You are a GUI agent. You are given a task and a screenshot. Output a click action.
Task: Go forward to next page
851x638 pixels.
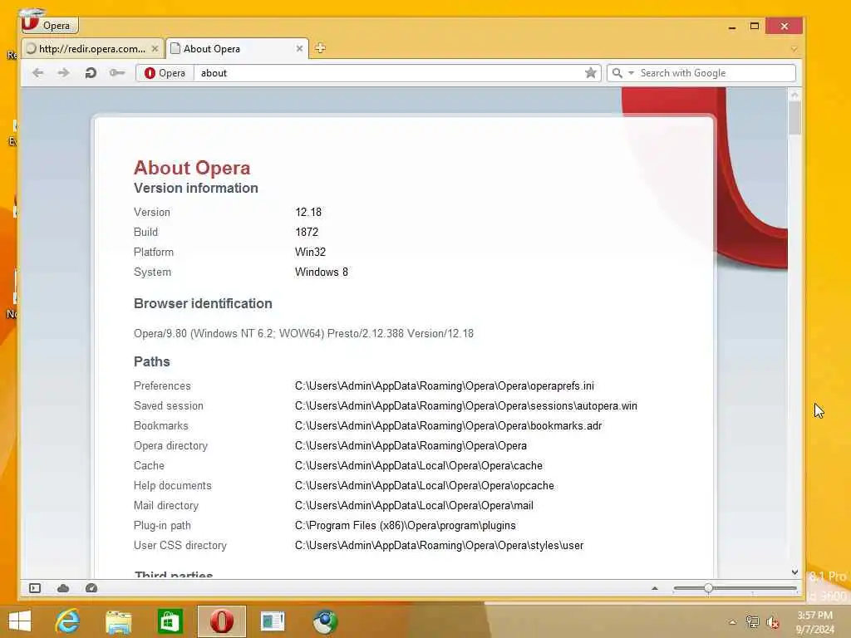click(63, 73)
